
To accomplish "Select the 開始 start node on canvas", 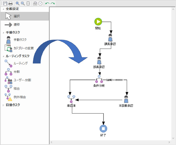I will tap(98, 21).
